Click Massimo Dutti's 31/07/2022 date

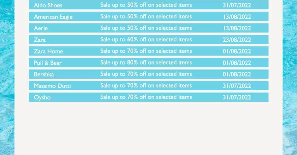(237, 86)
